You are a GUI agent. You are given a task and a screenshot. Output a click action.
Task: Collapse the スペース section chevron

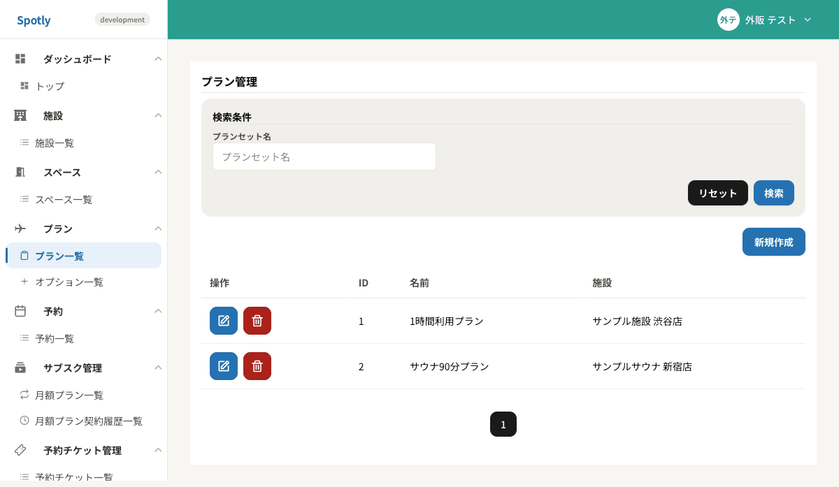click(x=158, y=172)
